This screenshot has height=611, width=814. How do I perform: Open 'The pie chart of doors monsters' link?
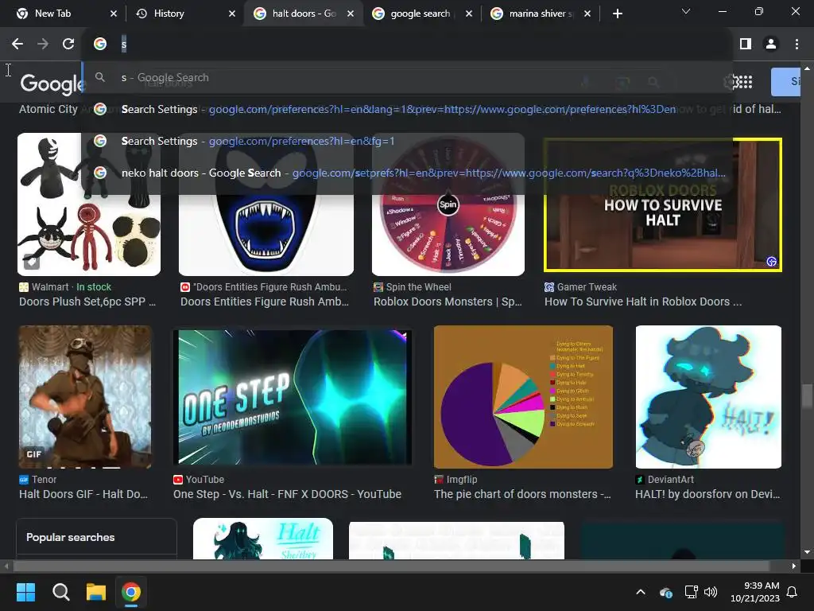(522, 495)
